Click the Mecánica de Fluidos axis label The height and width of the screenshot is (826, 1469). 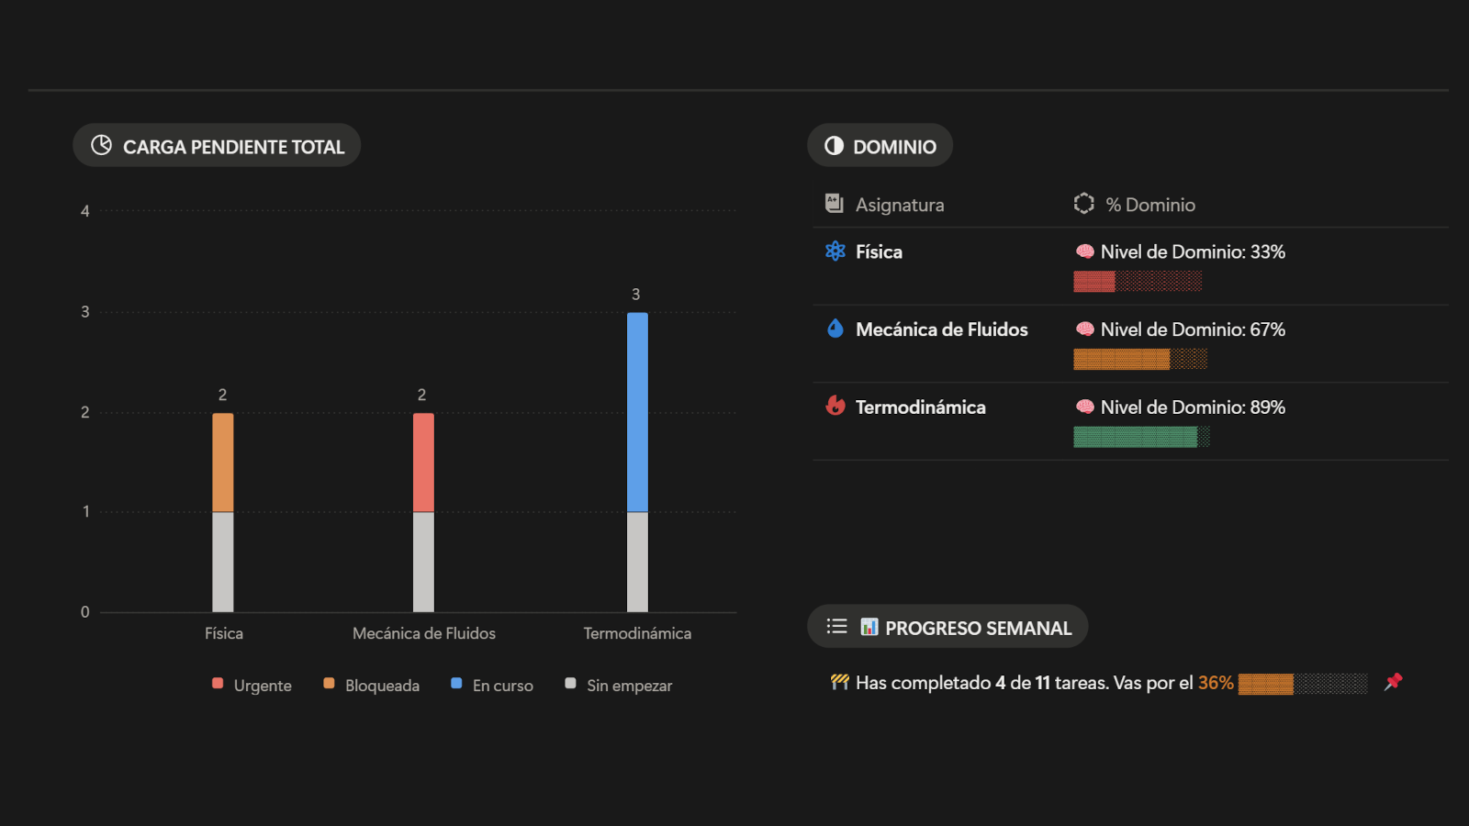[x=424, y=633]
